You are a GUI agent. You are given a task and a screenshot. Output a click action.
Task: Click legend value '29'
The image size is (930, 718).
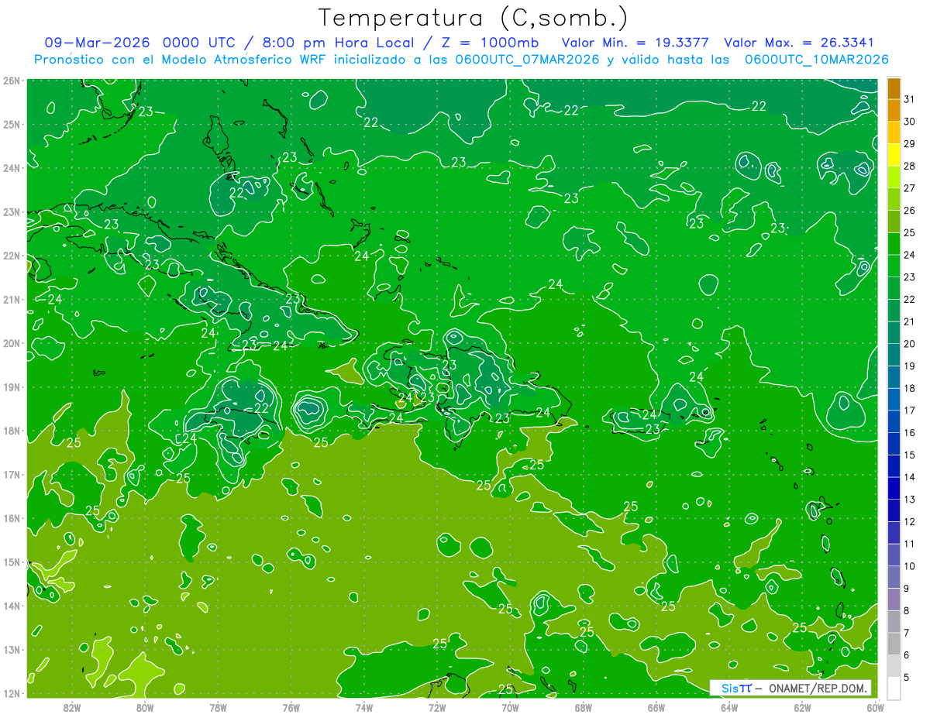(x=909, y=143)
